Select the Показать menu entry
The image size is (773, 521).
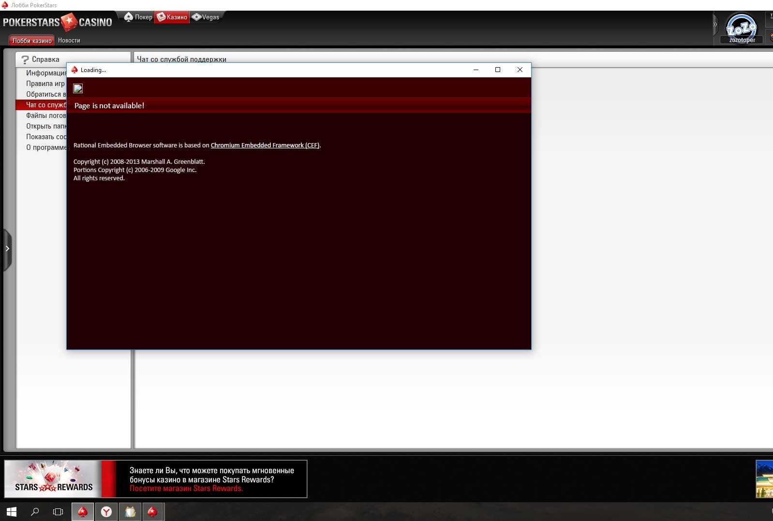[x=46, y=137]
